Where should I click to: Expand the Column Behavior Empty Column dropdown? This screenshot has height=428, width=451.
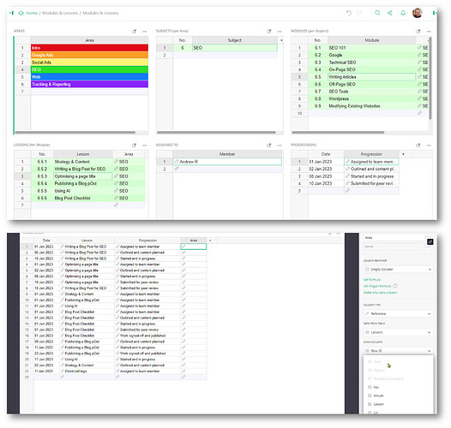point(398,270)
